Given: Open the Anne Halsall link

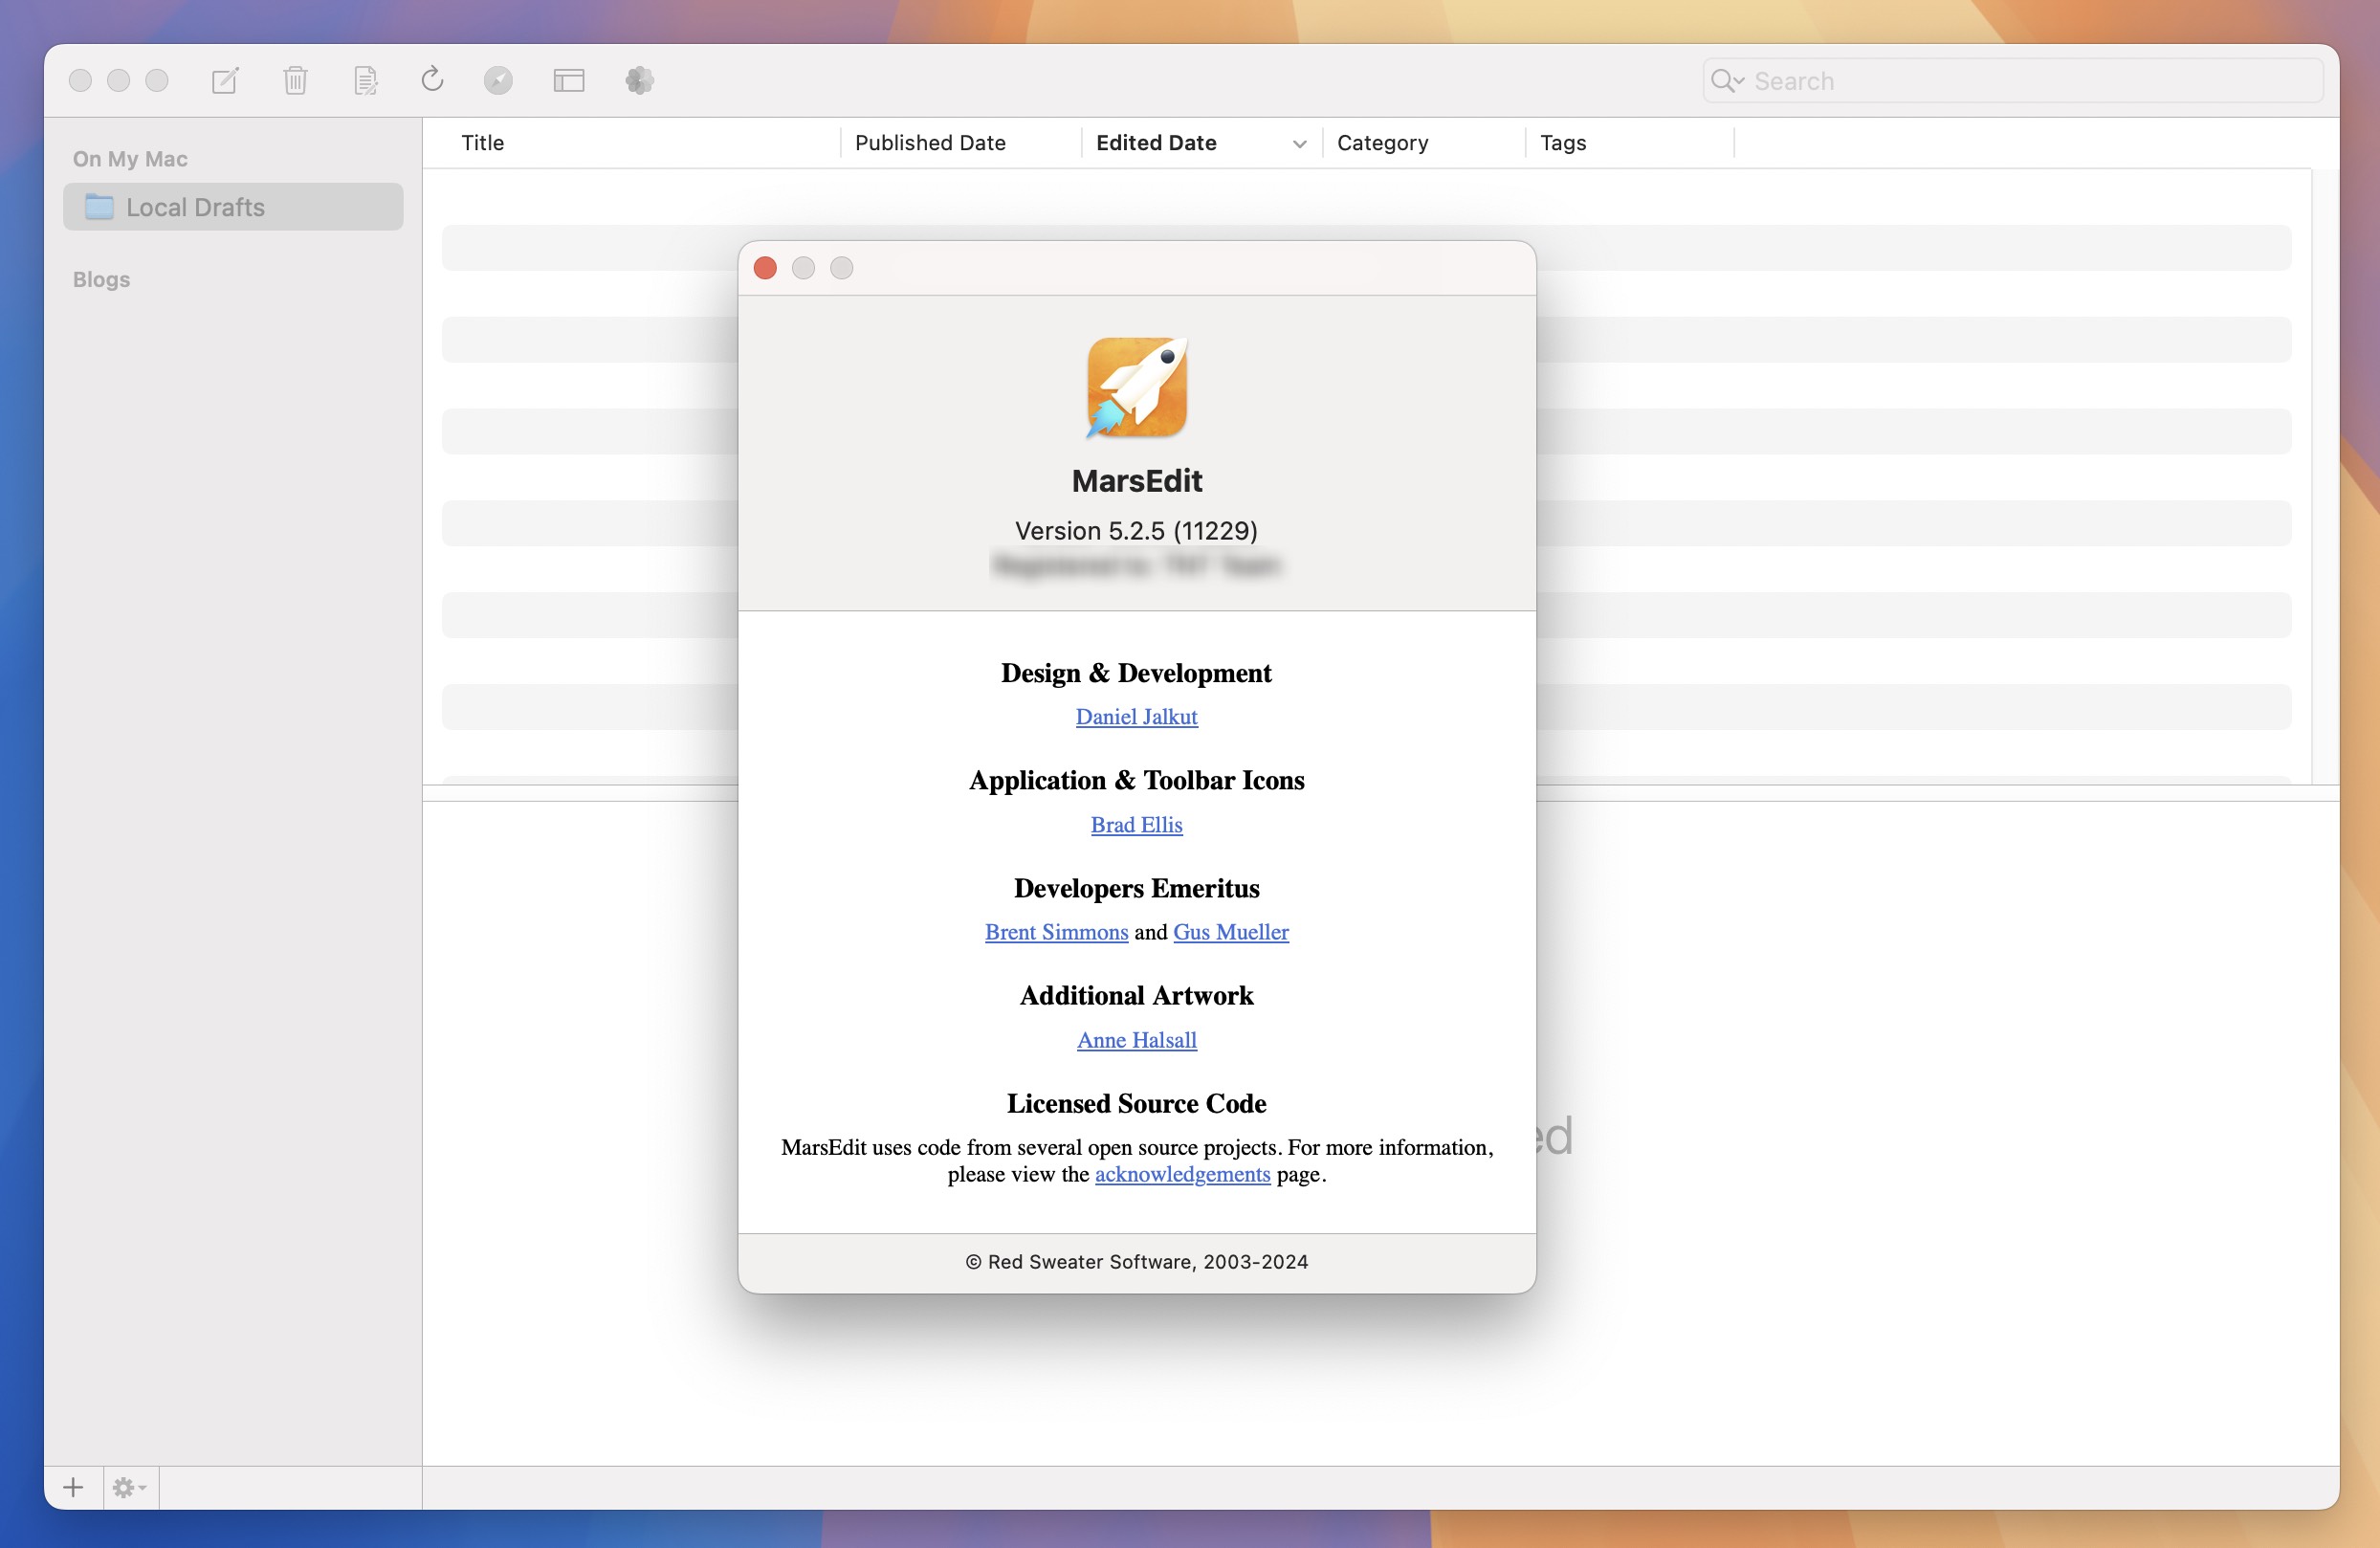Looking at the screenshot, I should click(1136, 1040).
